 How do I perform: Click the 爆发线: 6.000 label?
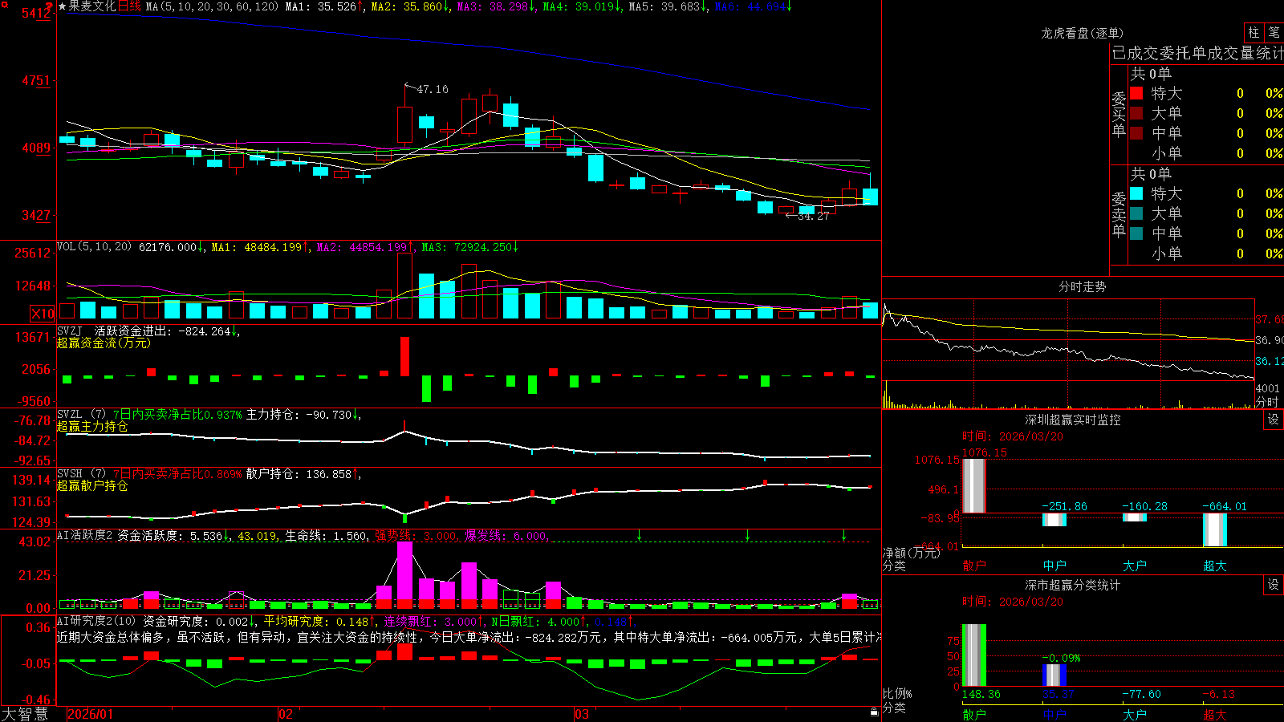pyautogui.click(x=506, y=535)
